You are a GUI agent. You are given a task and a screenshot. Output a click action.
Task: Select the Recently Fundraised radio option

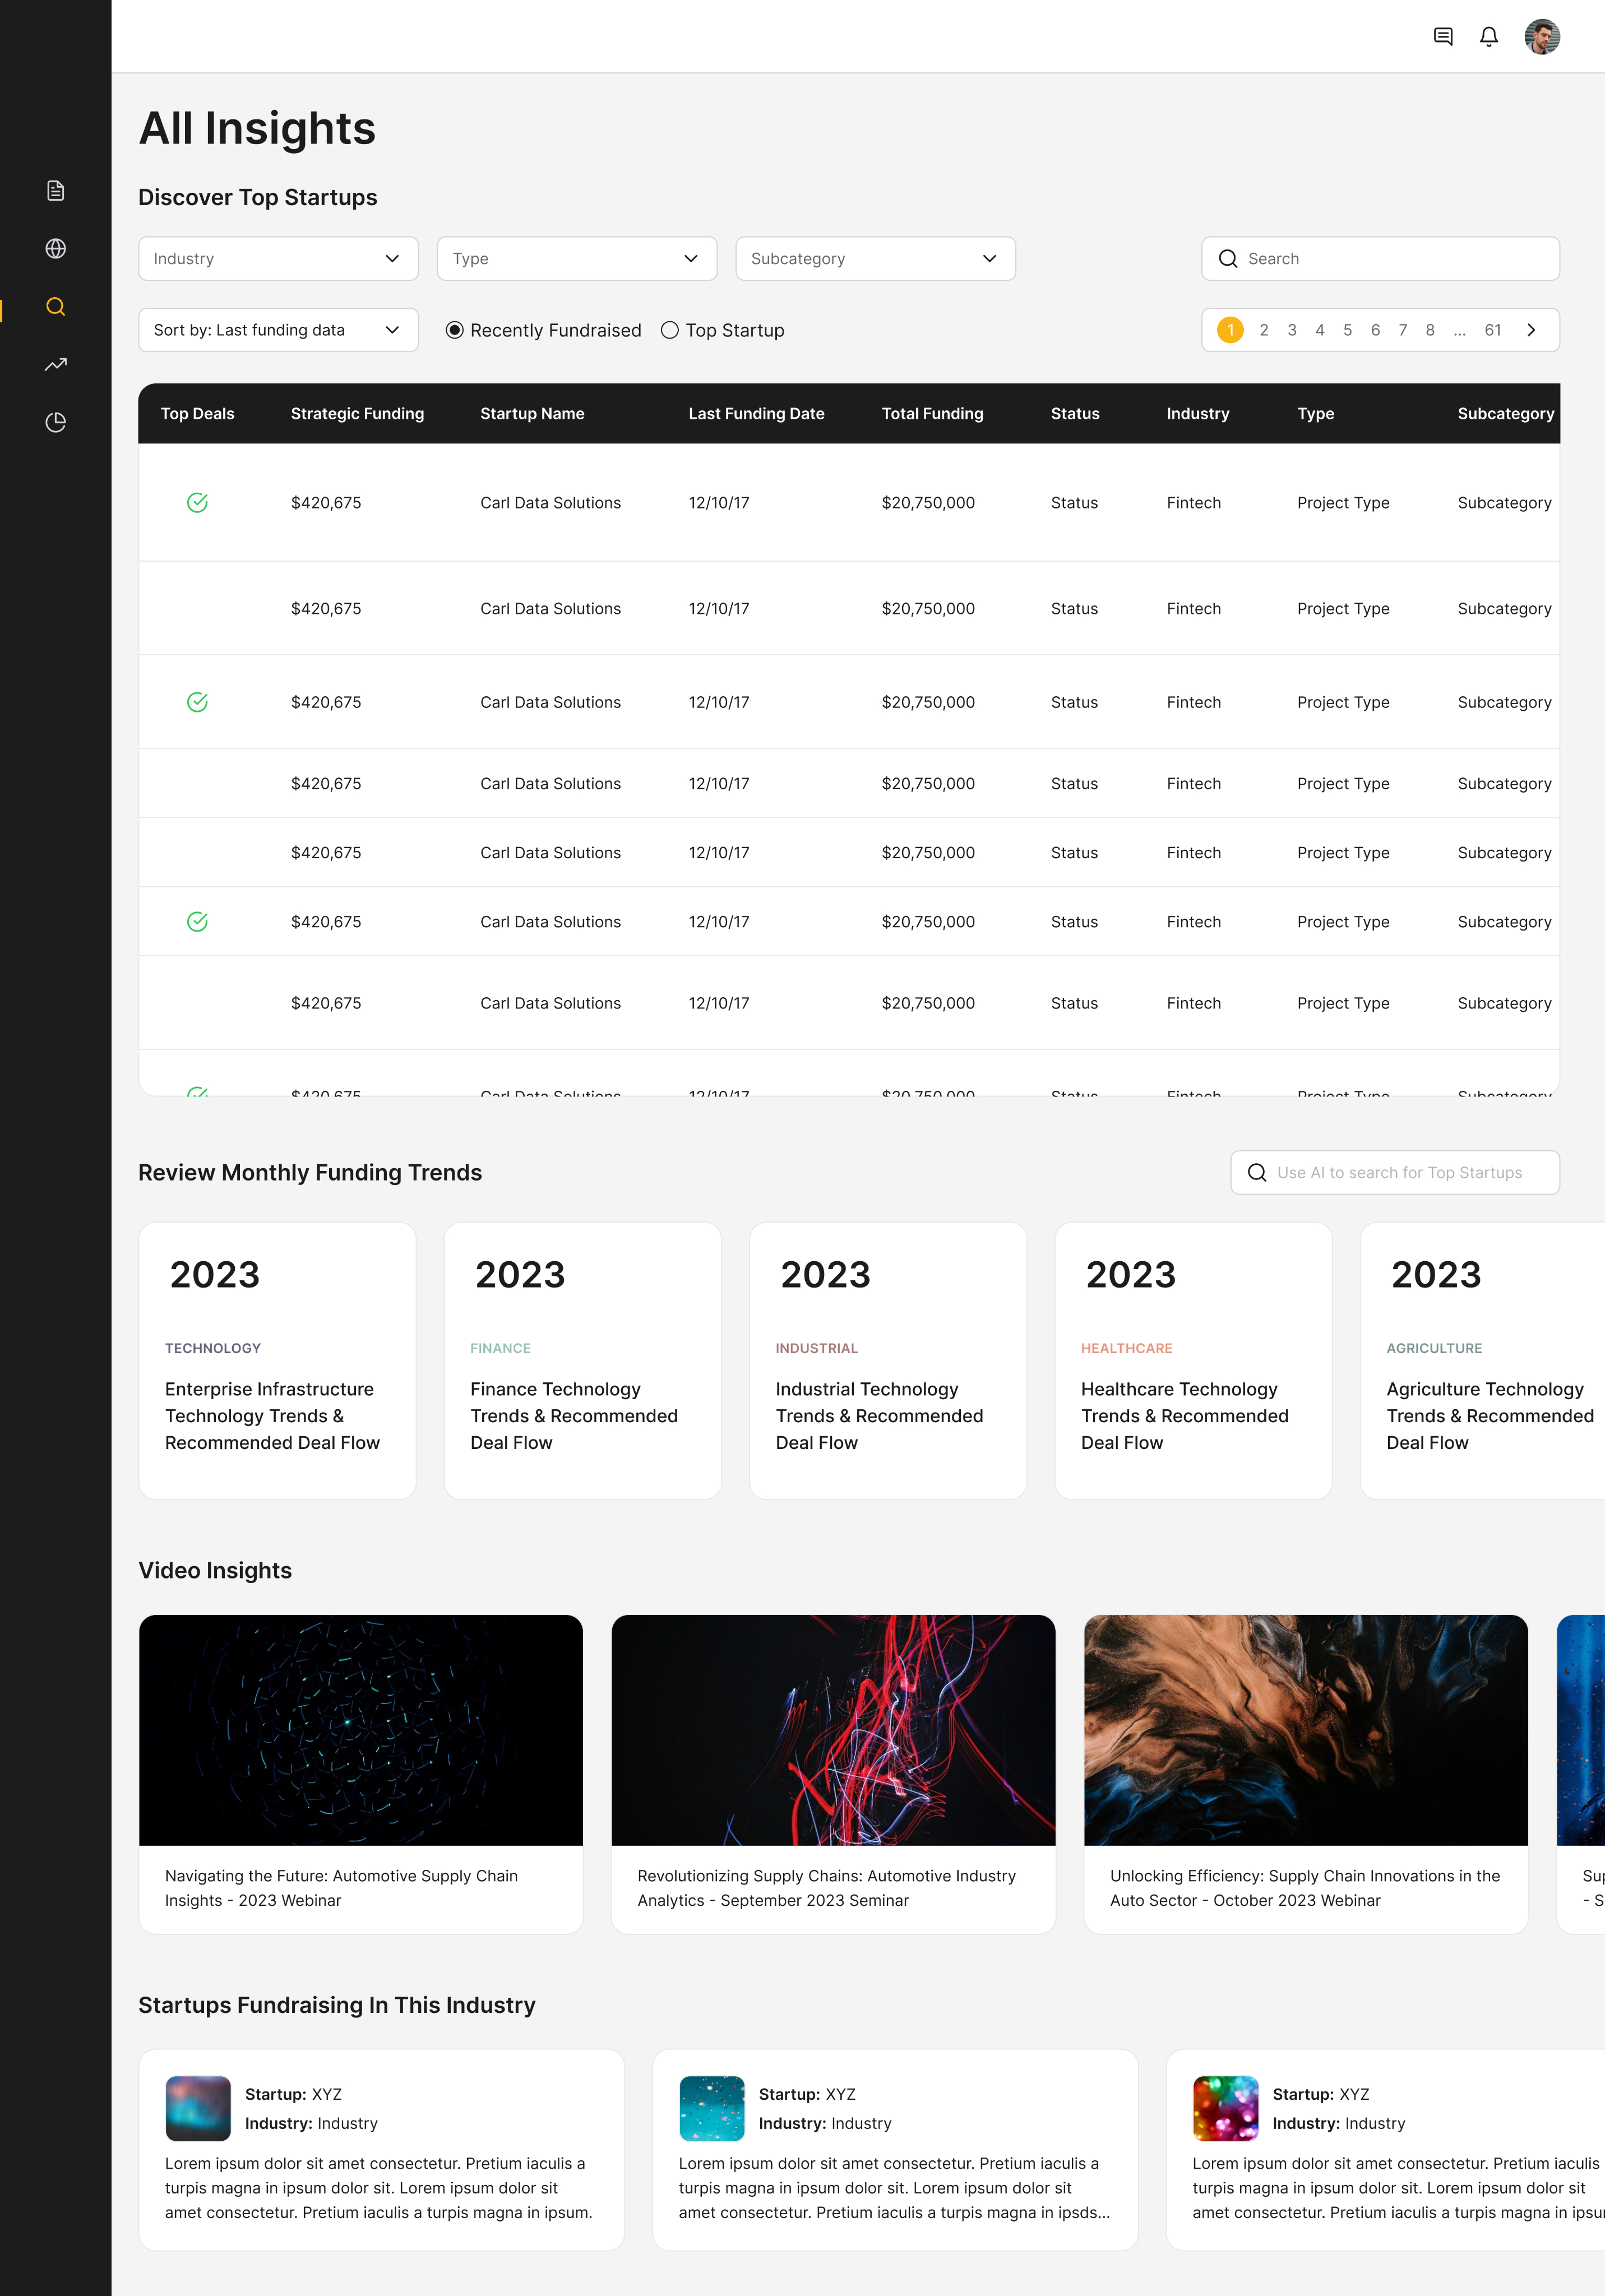[455, 331]
